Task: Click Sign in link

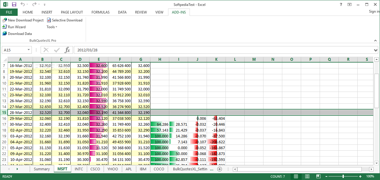Action: (x=374, y=11)
